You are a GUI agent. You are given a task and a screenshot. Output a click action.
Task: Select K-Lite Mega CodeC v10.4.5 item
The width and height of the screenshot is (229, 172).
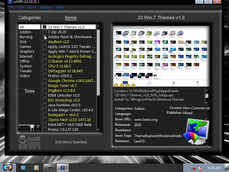tap(70, 110)
